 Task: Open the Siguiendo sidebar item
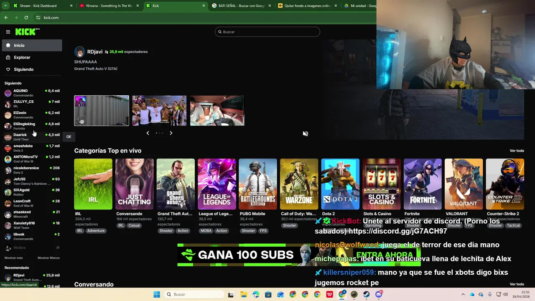pos(32,69)
